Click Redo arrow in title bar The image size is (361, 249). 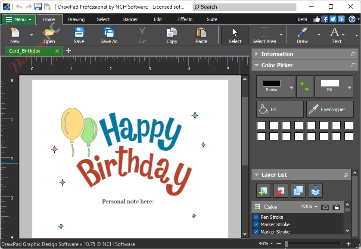(x=28, y=6)
